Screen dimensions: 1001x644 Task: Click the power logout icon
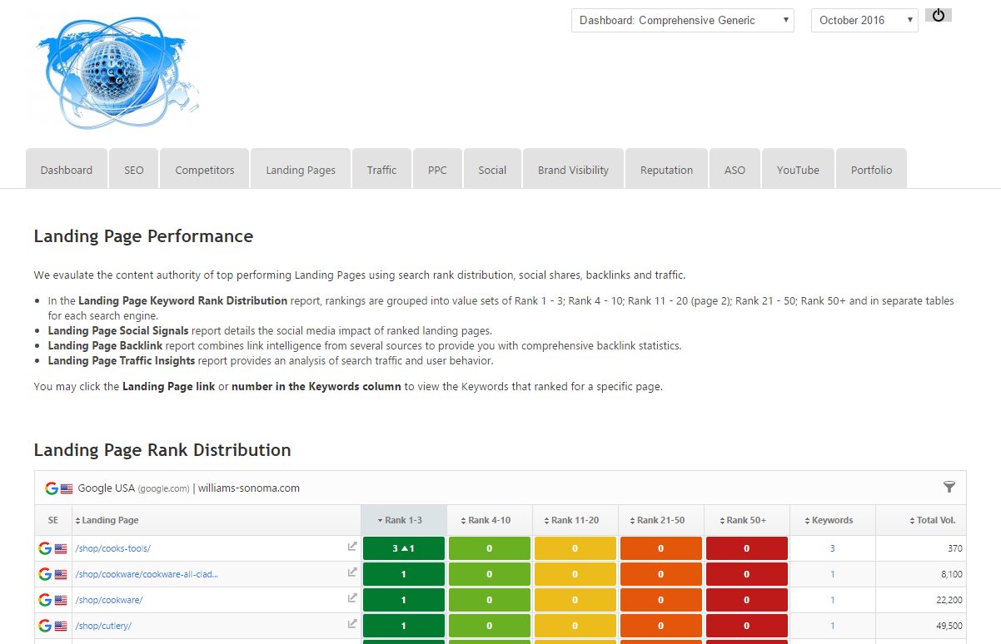pyautogui.click(x=938, y=15)
